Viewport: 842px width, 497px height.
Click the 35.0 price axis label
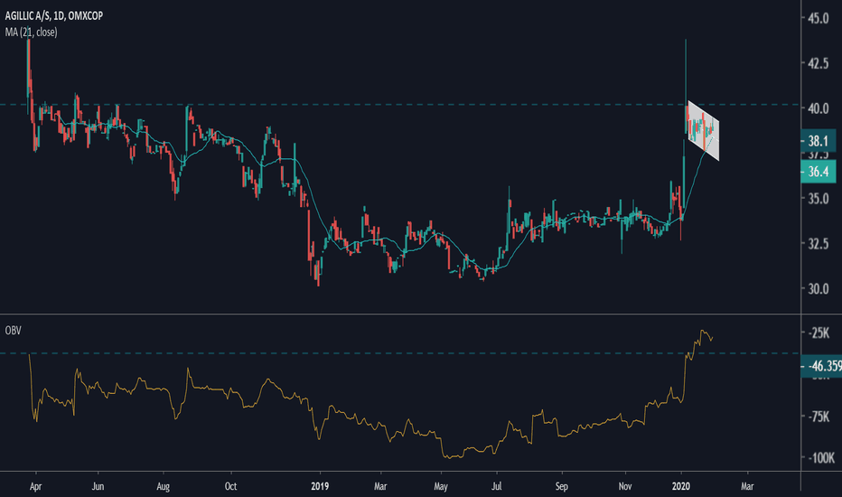click(819, 199)
